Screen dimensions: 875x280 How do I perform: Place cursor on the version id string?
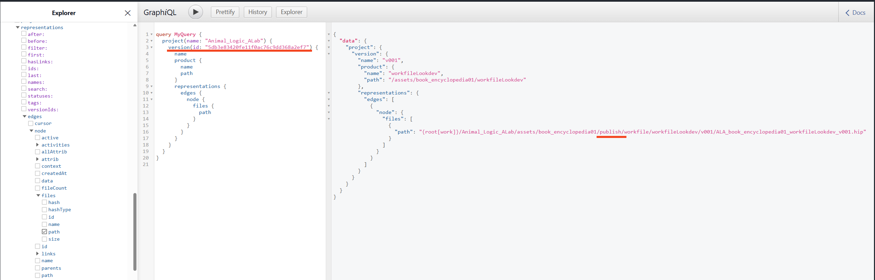(x=257, y=47)
